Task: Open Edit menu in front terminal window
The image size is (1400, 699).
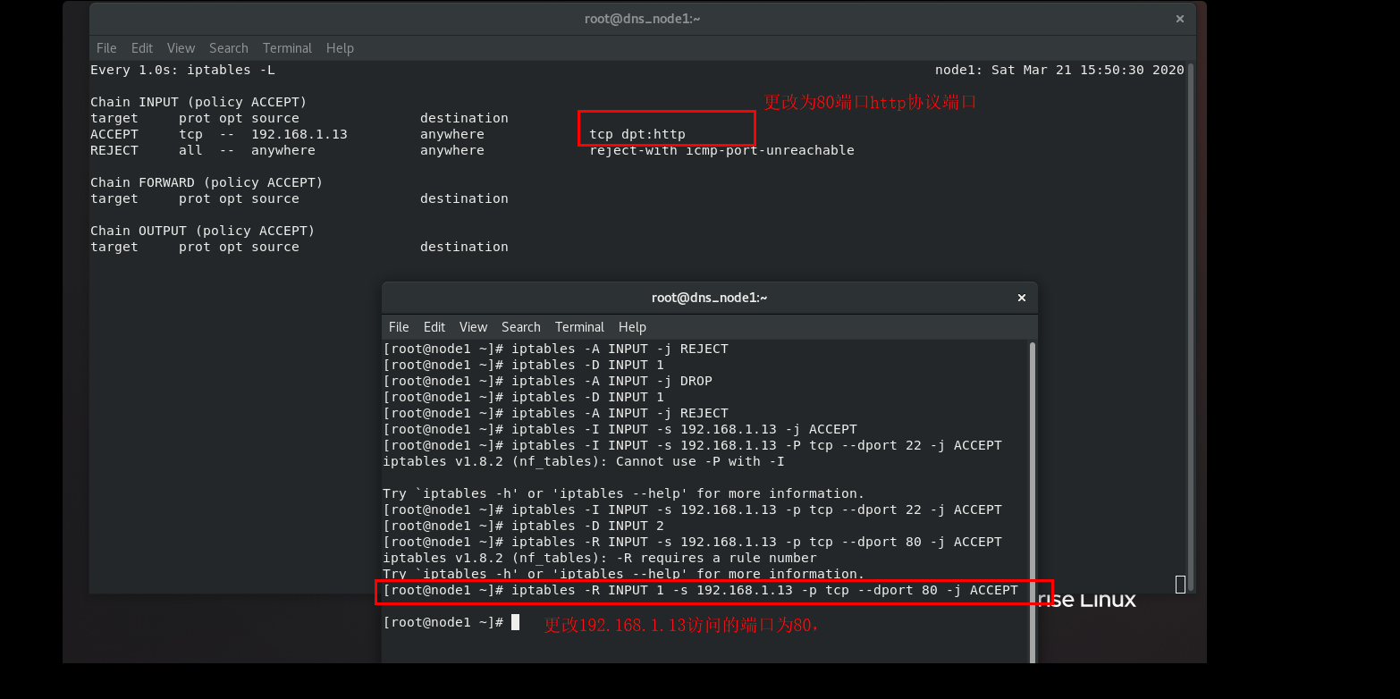Action: point(434,327)
